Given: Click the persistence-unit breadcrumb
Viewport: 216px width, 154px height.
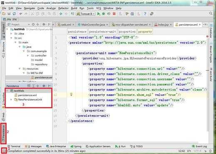Looking at the screenshot, I should (102, 32).
